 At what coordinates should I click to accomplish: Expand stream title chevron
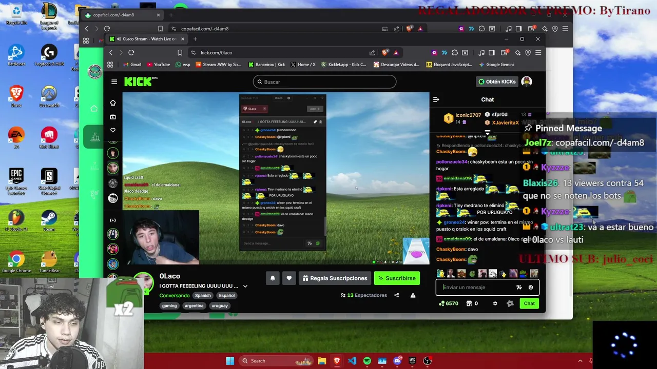pos(245,286)
